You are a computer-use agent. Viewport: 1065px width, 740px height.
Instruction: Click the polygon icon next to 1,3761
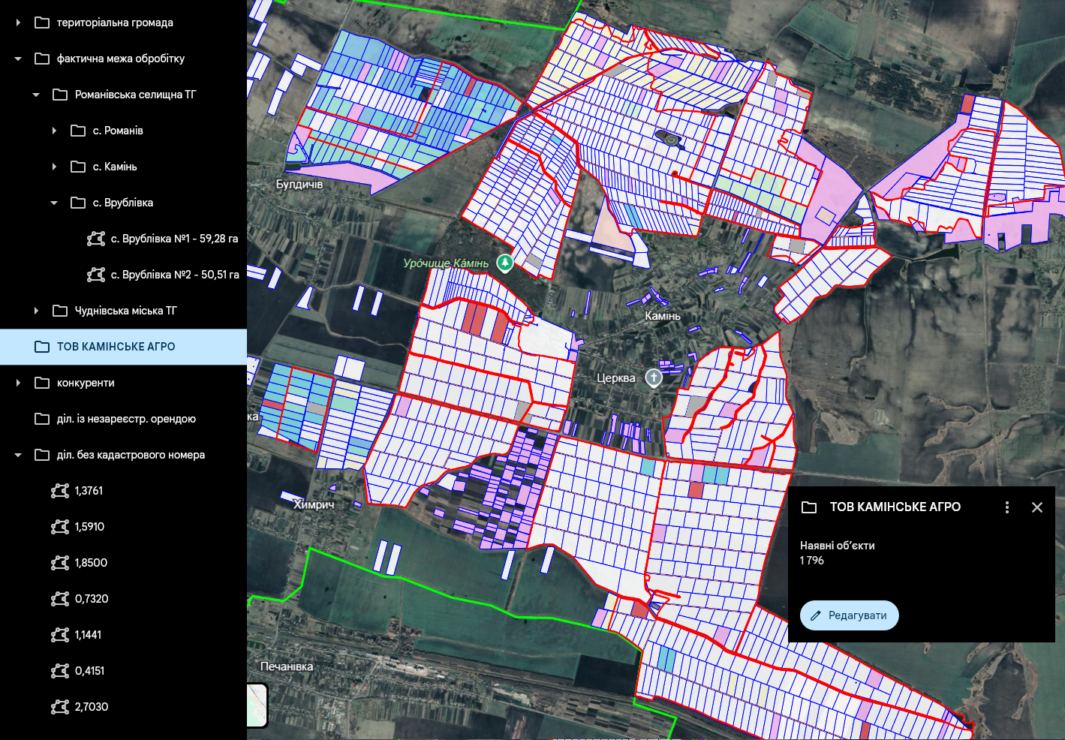point(60,491)
